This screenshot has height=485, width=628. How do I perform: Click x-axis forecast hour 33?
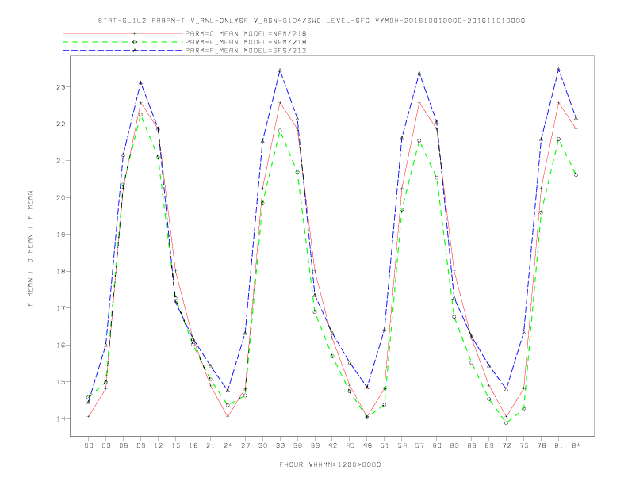(x=280, y=445)
